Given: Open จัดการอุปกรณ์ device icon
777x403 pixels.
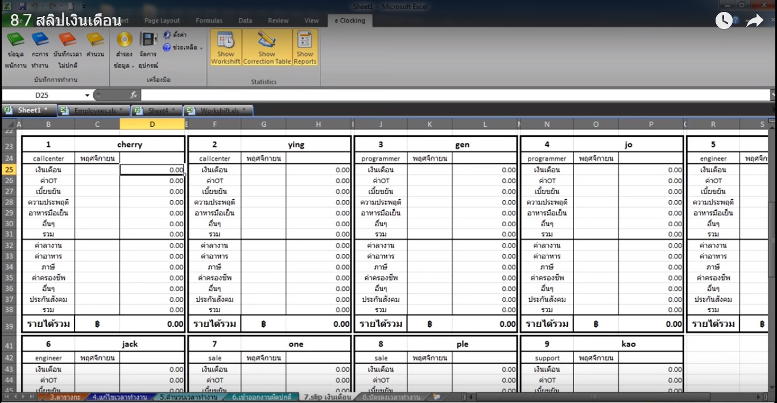Looking at the screenshot, I should click(148, 40).
